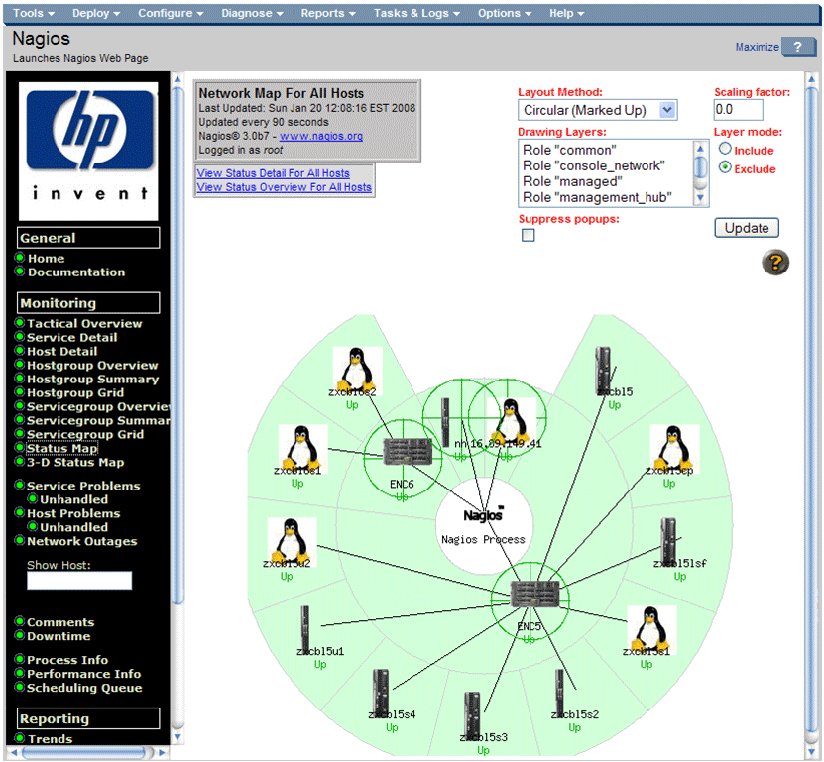
Task: Click the zxcb15u2 penguin host icon
Action: (292, 542)
